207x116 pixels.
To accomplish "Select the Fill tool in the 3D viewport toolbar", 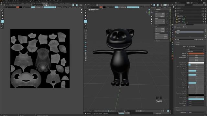I will click(85, 22).
